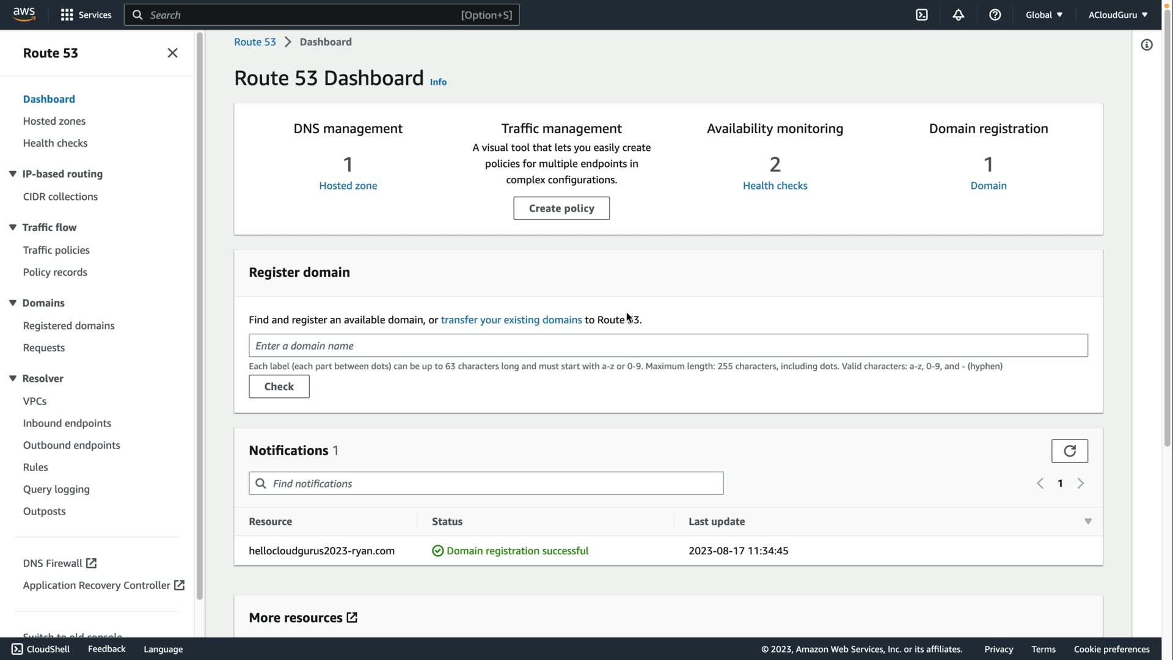
Task: Go to next notifications page arrow
Action: click(1080, 483)
